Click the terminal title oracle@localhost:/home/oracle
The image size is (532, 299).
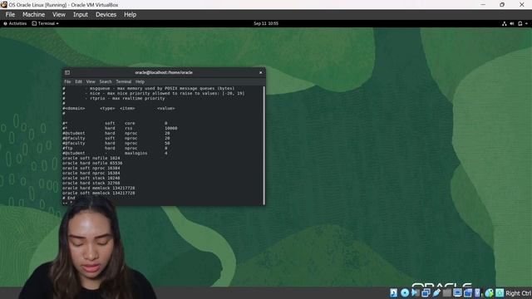click(164, 72)
